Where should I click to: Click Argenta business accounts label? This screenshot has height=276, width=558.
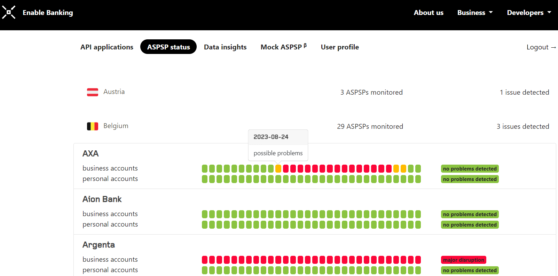pos(110,259)
